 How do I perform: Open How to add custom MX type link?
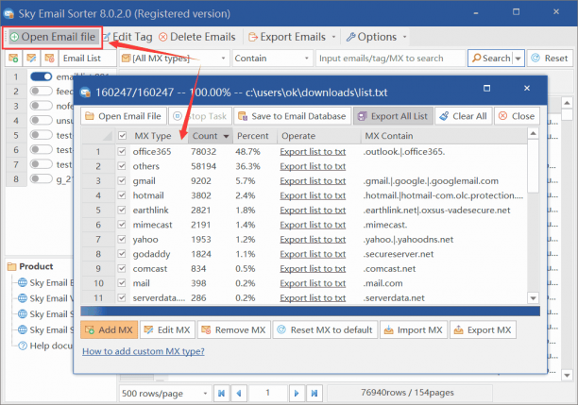pyautogui.click(x=144, y=351)
